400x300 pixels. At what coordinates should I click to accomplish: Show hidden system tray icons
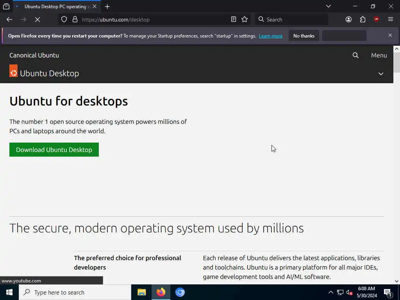(x=330, y=292)
